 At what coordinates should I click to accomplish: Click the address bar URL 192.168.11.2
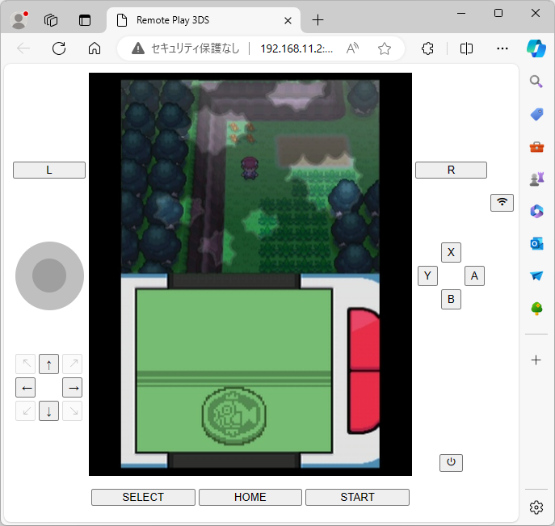click(296, 48)
